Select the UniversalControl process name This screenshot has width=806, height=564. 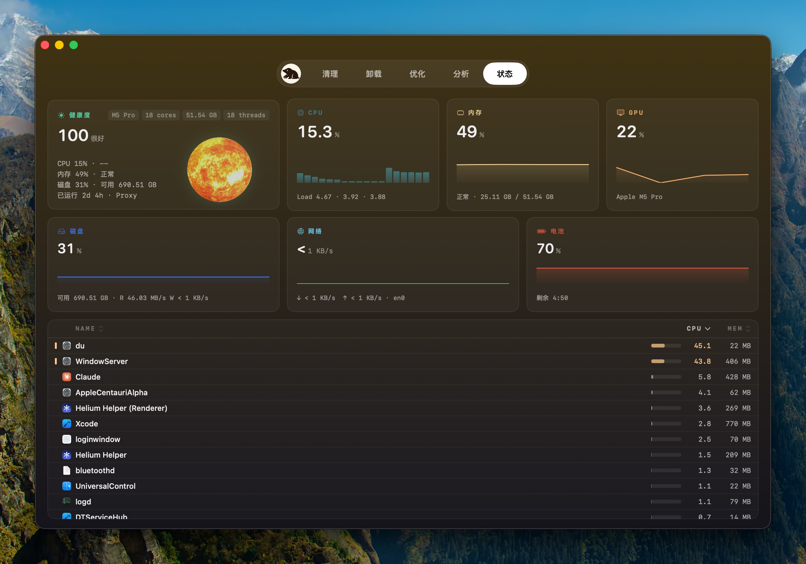click(106, 486)
